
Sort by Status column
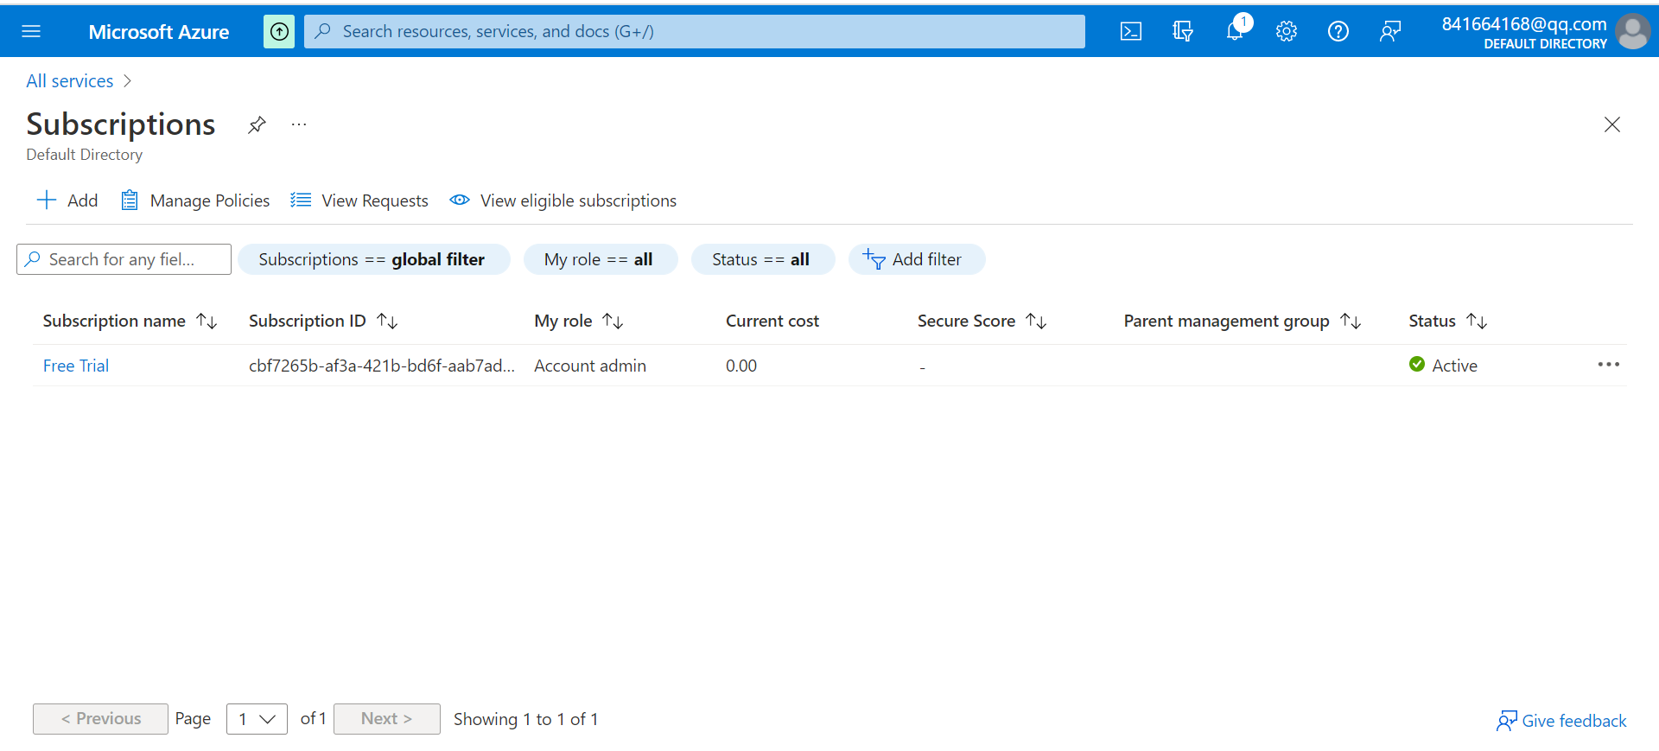[x=1448, y=321]
